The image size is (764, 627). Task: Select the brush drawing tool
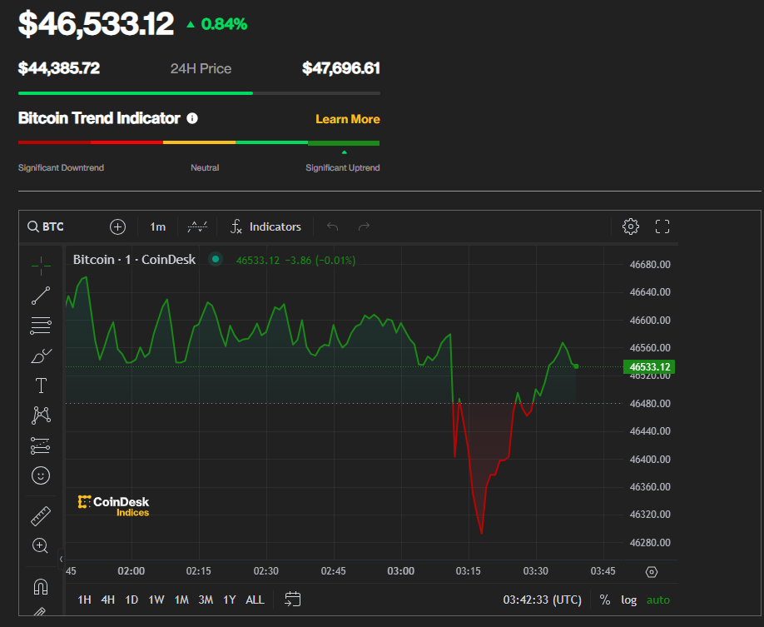tap(40, 356)
